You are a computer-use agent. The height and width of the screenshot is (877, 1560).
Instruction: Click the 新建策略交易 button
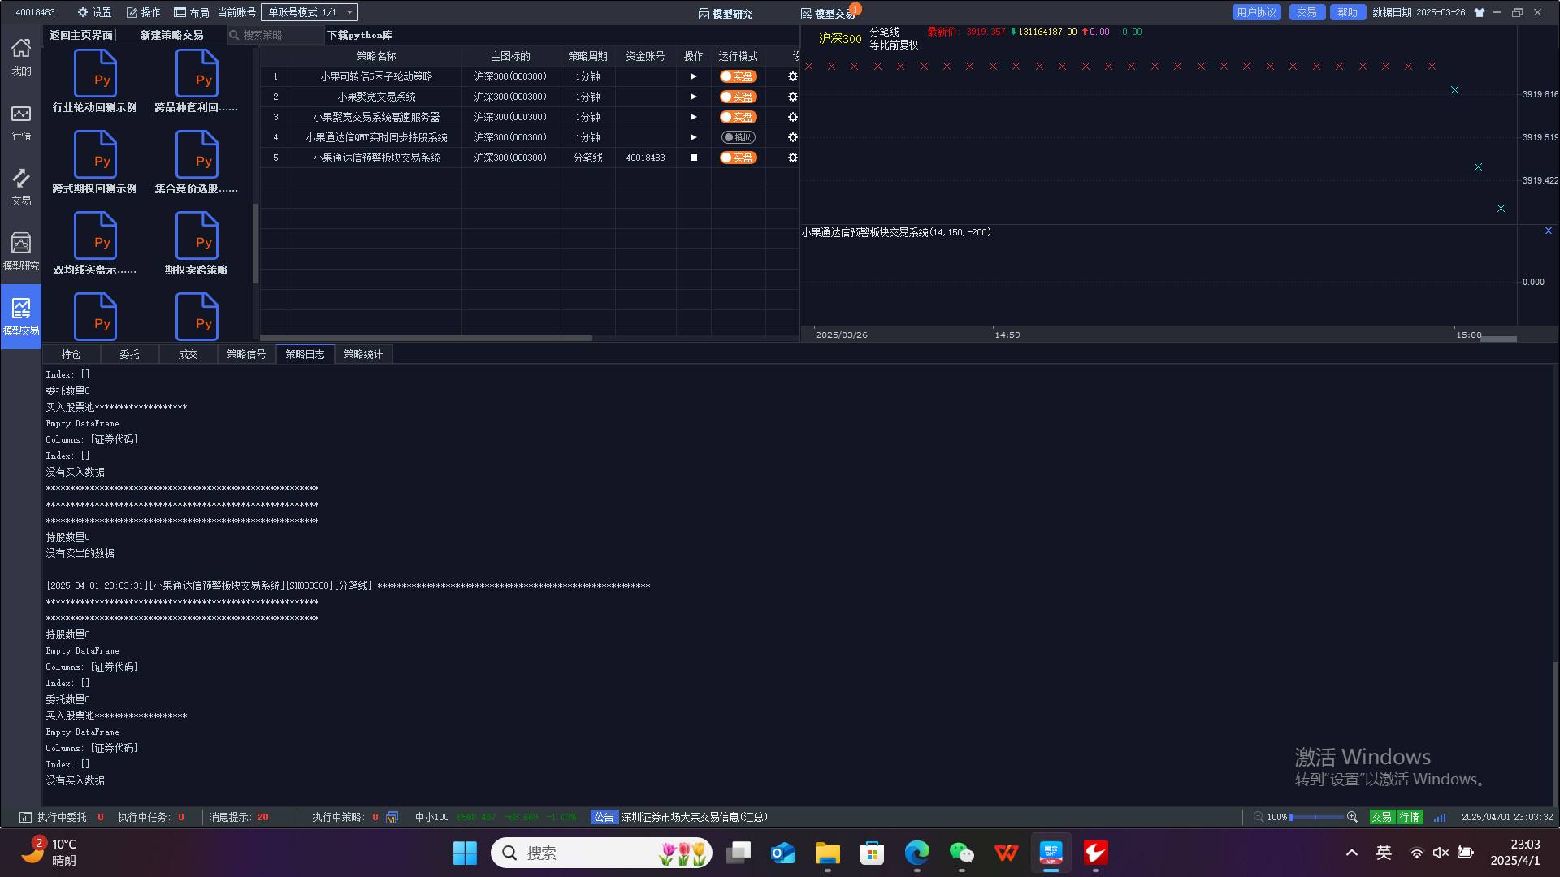coord(171,35)
